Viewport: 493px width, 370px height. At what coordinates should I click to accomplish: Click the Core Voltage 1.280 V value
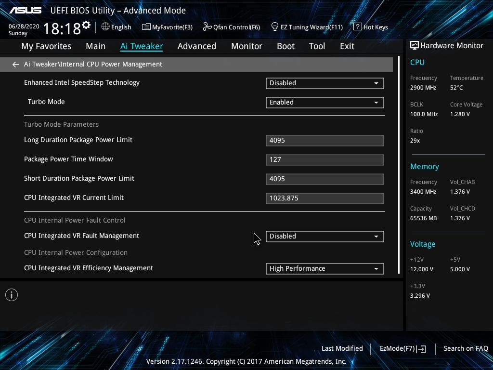[460, 114]
